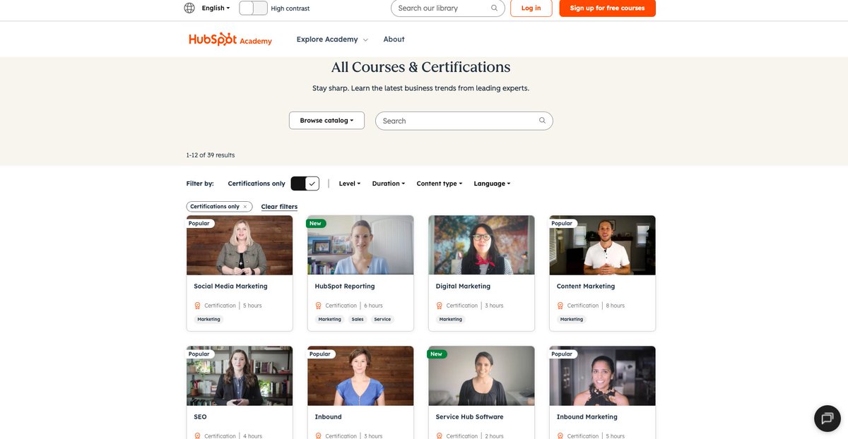Click the Content Marketing thumbnail
The height and width of the screenshot is (439, 848).
pyautogui.click(x=602, y=245)
